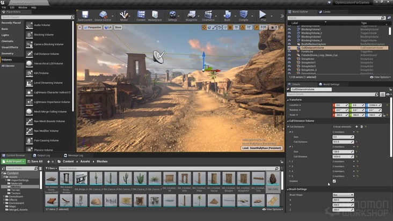
Task: Open the Window menu
Action: (23, 8)
